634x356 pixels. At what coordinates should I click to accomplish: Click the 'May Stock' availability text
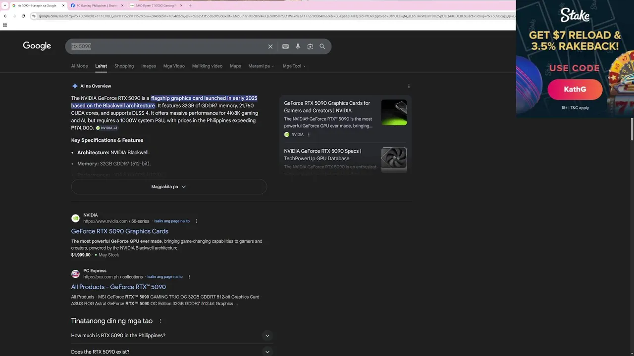[109, 255]
